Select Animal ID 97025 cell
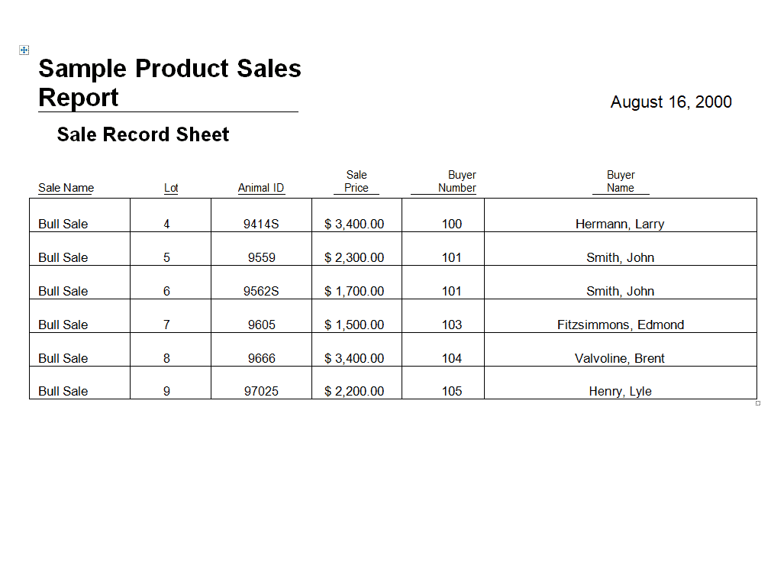Viewport: 771px width, 588px height. coord(261,383)
